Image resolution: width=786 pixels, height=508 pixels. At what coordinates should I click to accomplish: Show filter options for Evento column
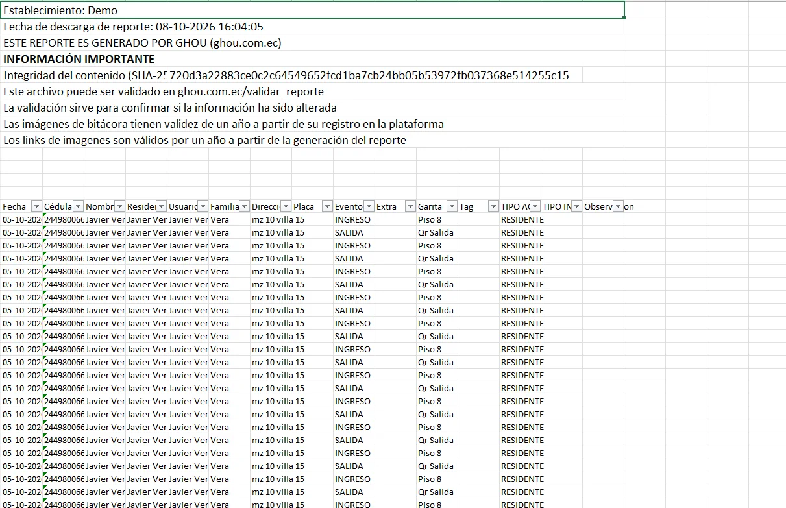click(x=369, y=206)
